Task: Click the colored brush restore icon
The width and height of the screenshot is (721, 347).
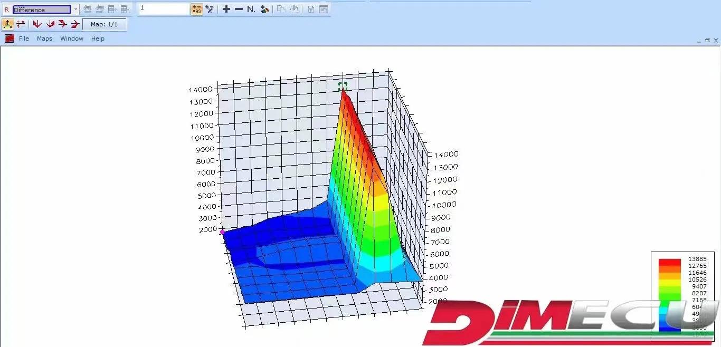Action: (265, 9)
